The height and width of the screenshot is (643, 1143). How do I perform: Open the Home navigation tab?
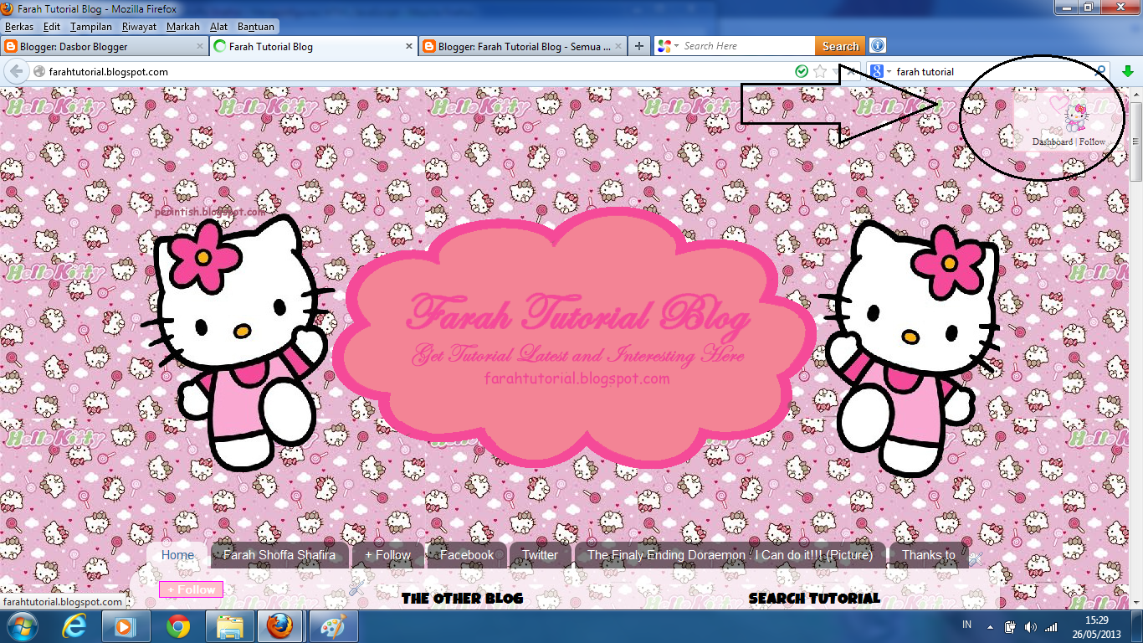[x=177, y=555]
